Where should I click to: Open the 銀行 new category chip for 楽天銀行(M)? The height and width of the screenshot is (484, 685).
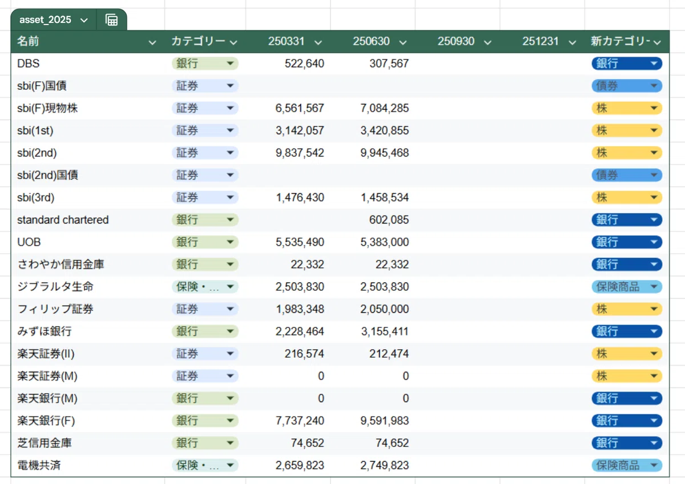(627, 398)
